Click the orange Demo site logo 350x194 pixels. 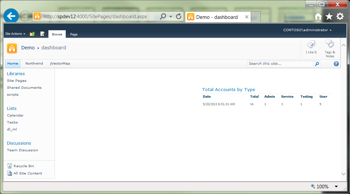click(12, 48)
